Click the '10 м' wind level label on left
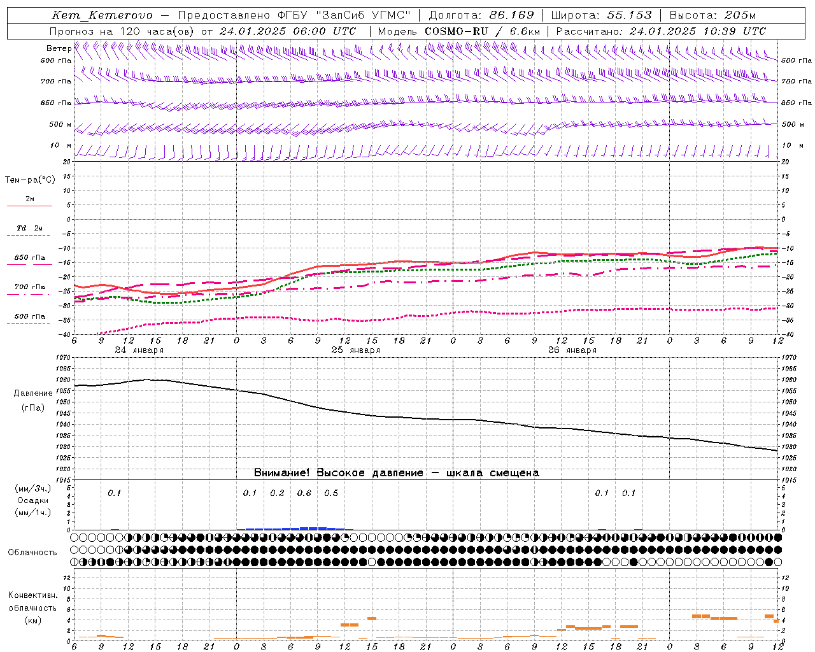815x652 pixels. 61,146
